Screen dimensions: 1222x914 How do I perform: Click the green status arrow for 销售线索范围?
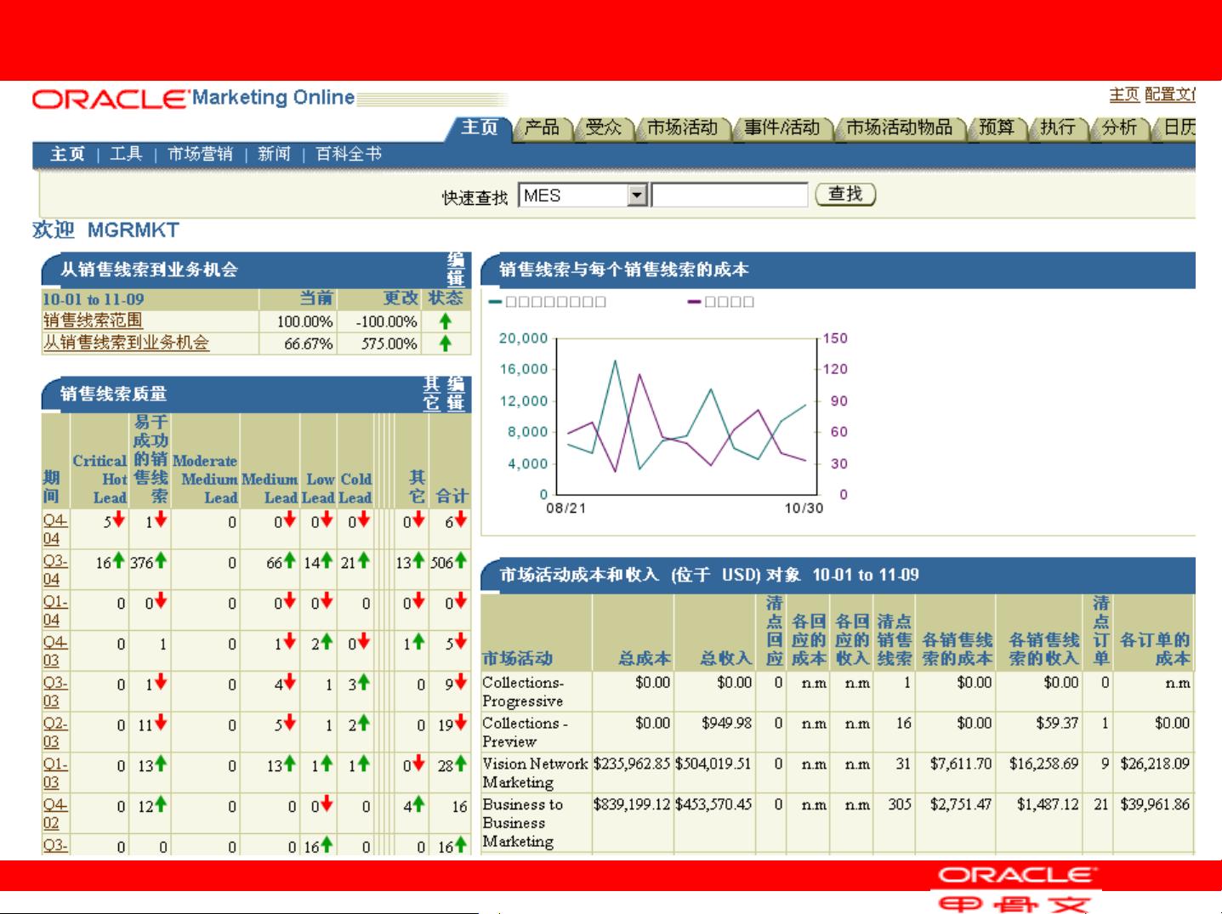[x=445, y=321]
